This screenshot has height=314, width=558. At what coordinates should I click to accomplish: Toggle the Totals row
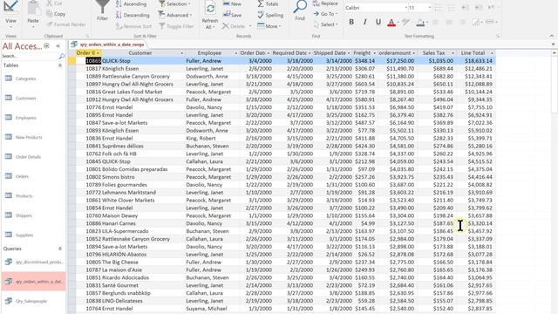[269, 3]
